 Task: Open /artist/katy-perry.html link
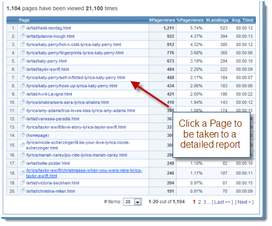click(46, 61)
